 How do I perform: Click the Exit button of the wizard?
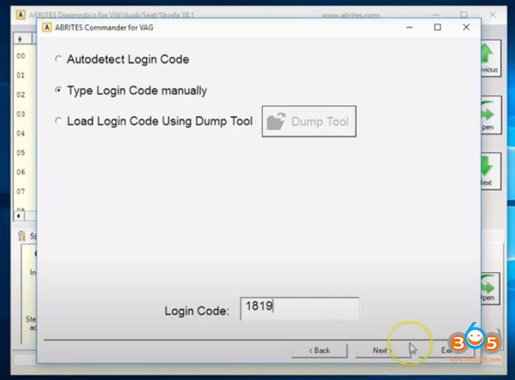(x=447, y=351)
